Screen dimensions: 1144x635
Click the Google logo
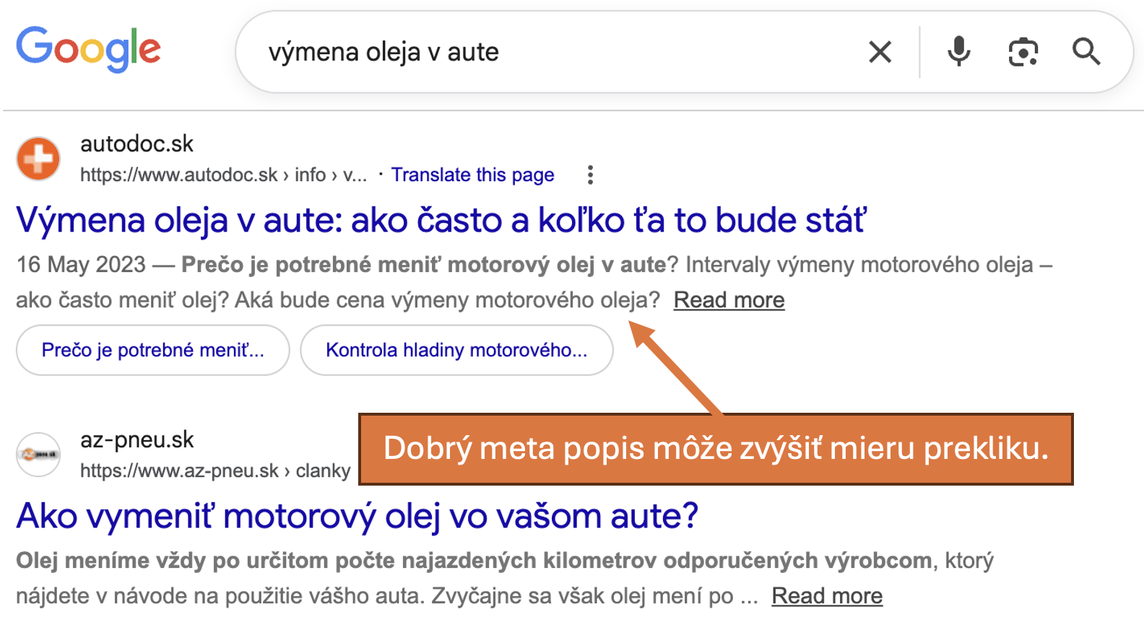point(88,49)
